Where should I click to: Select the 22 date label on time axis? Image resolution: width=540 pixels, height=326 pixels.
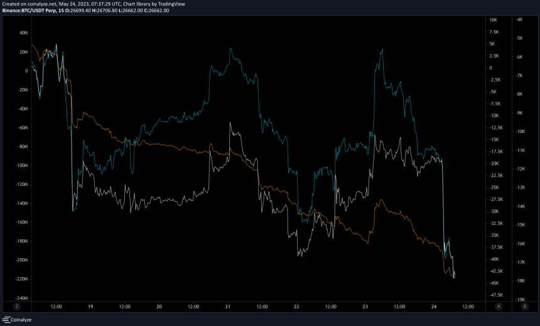click(296, 307)
